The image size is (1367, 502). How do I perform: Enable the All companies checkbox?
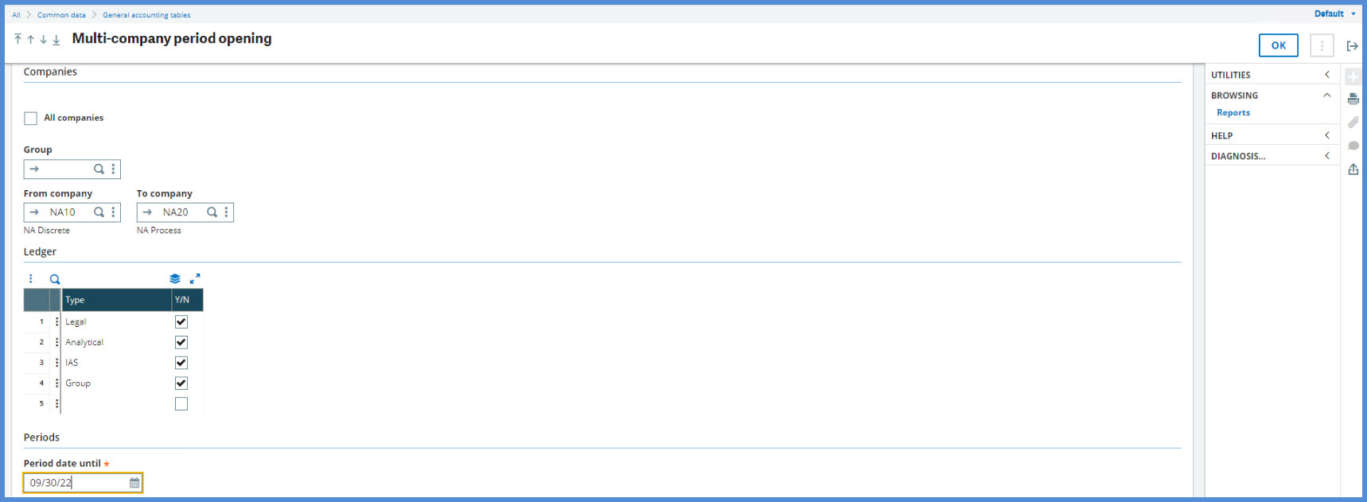tap(31, 119)
